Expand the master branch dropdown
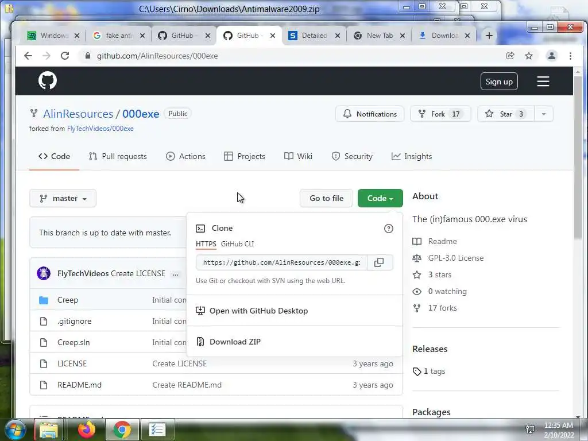Screen dimensions: 588x441 pos(63,198)
